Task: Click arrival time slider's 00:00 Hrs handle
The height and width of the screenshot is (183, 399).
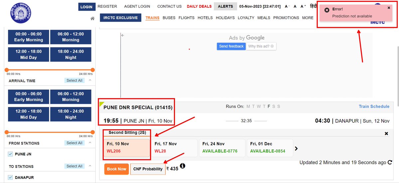Action: pos(6,132)
